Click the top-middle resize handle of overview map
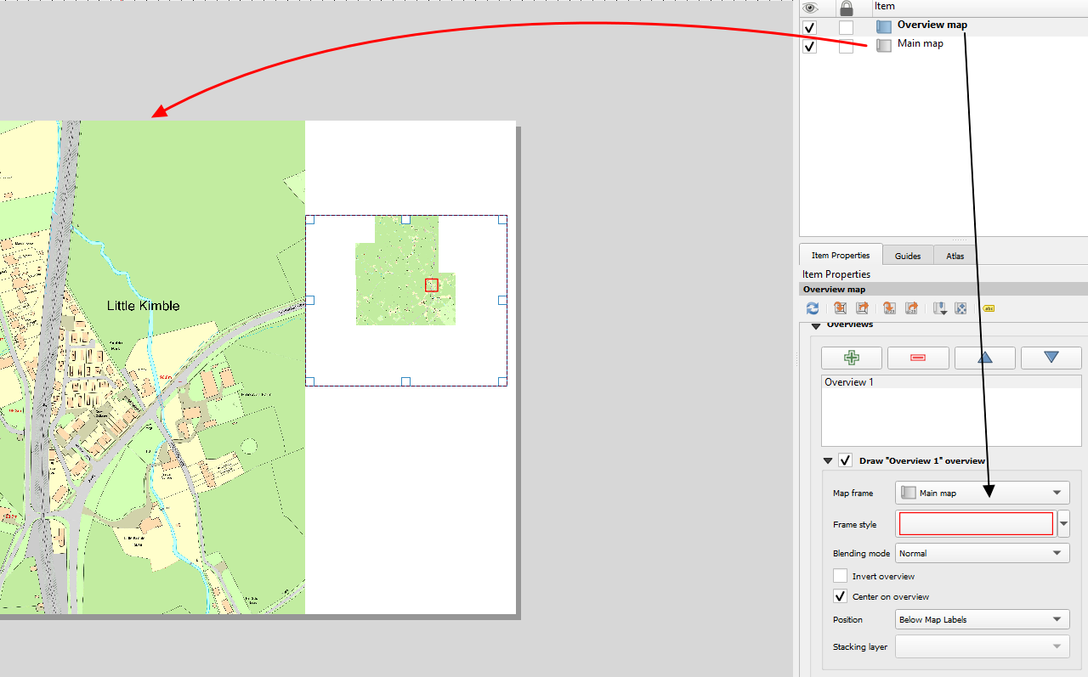The width and height of the screenshot is (1088, 677). click(405, 219)
